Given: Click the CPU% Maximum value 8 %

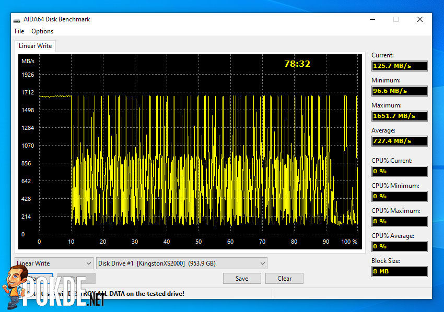Looking at the screenshot, I should (399, 221).
